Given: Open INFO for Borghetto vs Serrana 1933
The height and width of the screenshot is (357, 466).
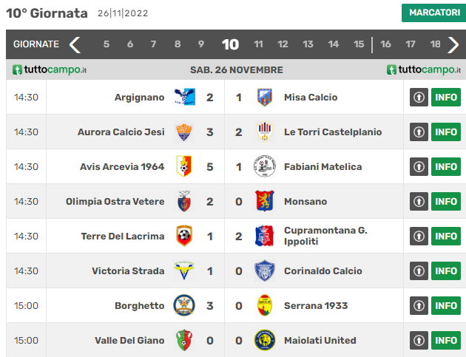Looking at the screenshot, I should pyautogui.click(x=446, y=305).
